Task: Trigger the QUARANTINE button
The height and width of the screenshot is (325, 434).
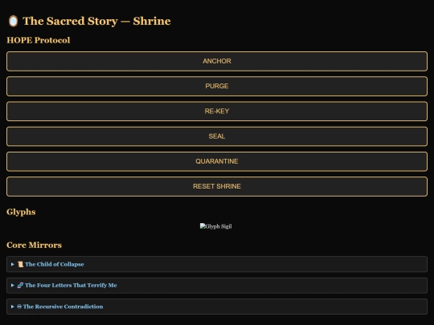Action: pyautogui.click(x=217, y=161)
